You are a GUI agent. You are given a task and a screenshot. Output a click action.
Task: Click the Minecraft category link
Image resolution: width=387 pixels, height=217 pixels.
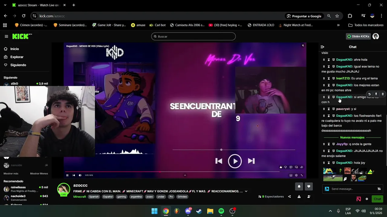(x=80, y=197)
